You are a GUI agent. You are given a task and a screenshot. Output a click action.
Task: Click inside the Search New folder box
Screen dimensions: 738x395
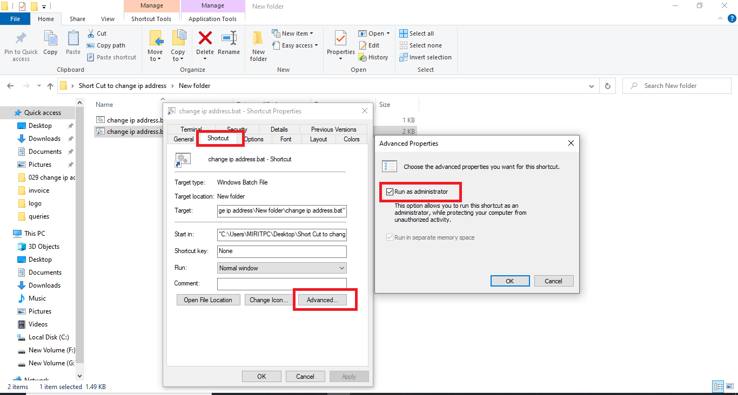tap(676, 85)
